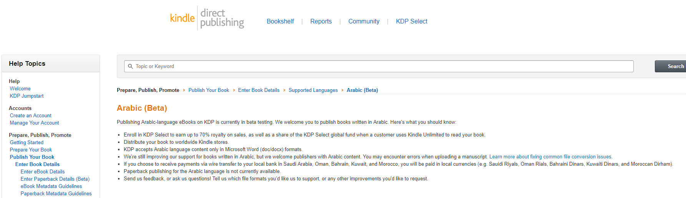Viewport: 686px width, 198px height.
Task: Click the Arabic (Beta) page heading
Action: 142,108
